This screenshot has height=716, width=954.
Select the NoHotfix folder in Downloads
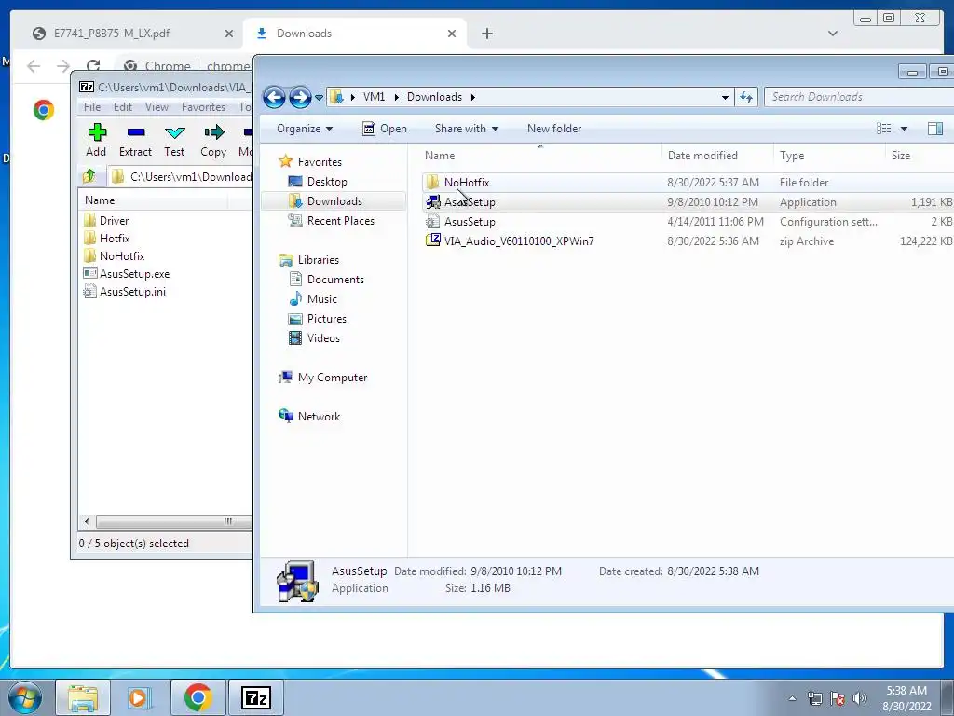[688, 182]
